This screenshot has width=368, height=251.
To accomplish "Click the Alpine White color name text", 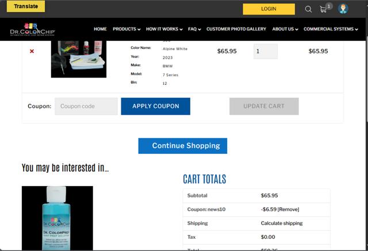I will click(175, 49).
